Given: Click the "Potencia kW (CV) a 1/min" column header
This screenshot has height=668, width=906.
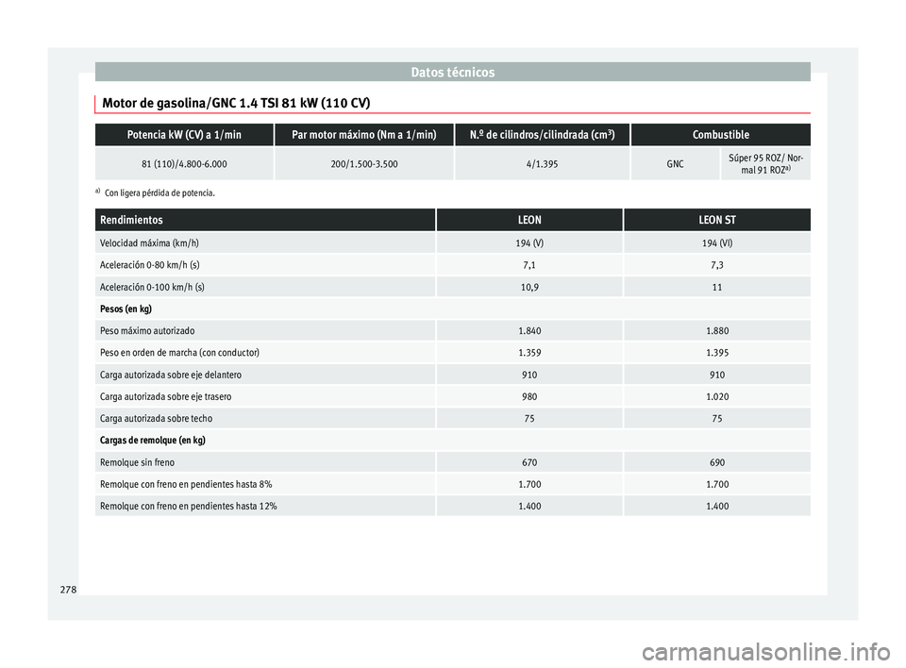Looking at the screenshot, I should [184, 135].
